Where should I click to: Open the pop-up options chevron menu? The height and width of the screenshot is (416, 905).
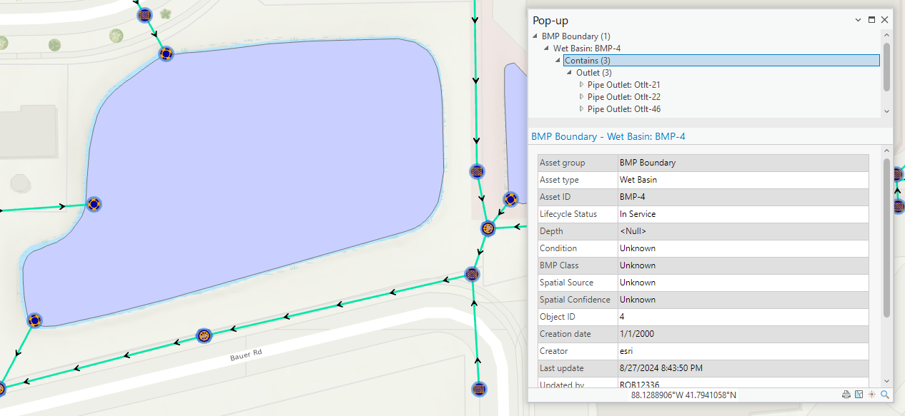coord(857,20)
